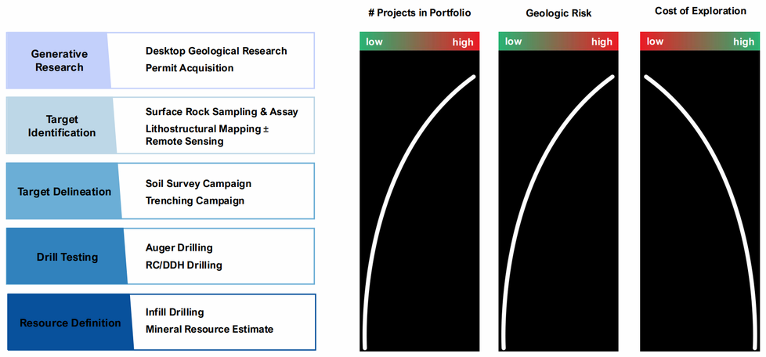Select the Drill Testing stage box
The width and height of the screenshot is (766, 357).
point(67,257)
